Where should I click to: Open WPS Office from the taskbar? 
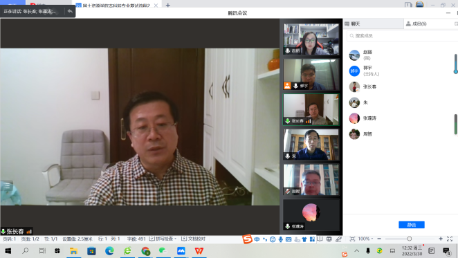point(199,250)
